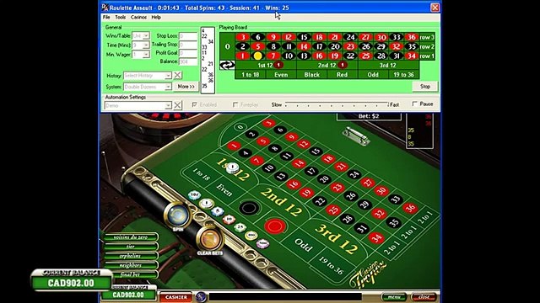Click the Slow to Fast speed slider
540x303 pixels.
[337, 104]
